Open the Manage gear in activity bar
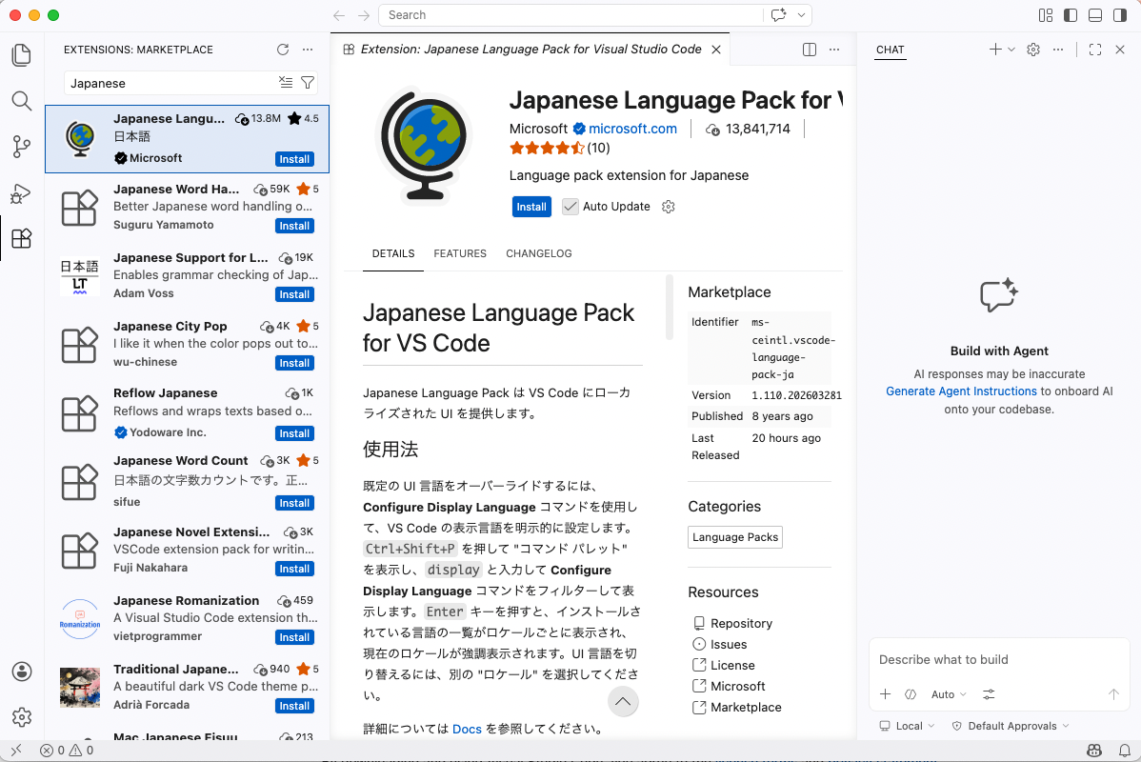The height and width of the screenshot is (762, 1141). 22,717
